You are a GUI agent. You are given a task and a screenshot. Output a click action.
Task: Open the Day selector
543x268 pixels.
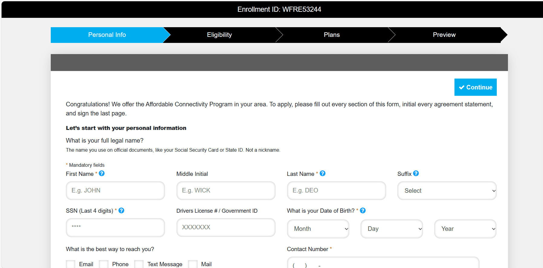click(391, 229)
